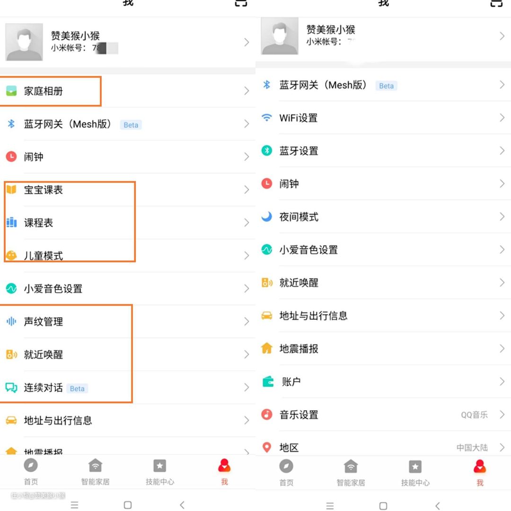511x511 pixels.
Task: Switch to 首页 tab in the left screenshot
Action: pyautogui.click(x=31, y=472)
